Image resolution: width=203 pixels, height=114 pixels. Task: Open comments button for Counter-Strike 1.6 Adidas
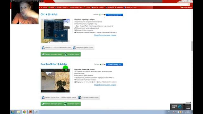[x=115, y=64]
